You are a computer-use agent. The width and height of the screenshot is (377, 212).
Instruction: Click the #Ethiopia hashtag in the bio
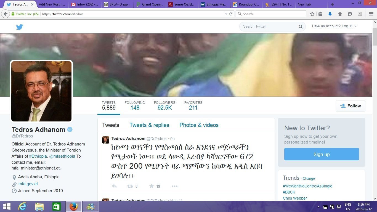point(38,156)
